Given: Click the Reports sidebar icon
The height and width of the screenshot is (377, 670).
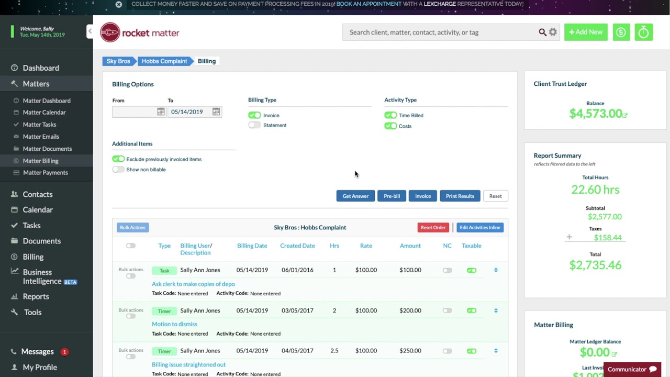Looking at the screenshot, I should 14,296.
